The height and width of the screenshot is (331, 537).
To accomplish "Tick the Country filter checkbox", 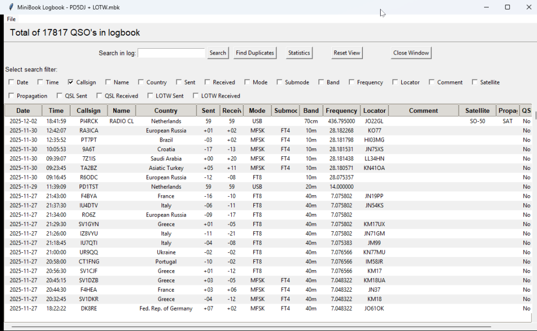I will point(141,82).
